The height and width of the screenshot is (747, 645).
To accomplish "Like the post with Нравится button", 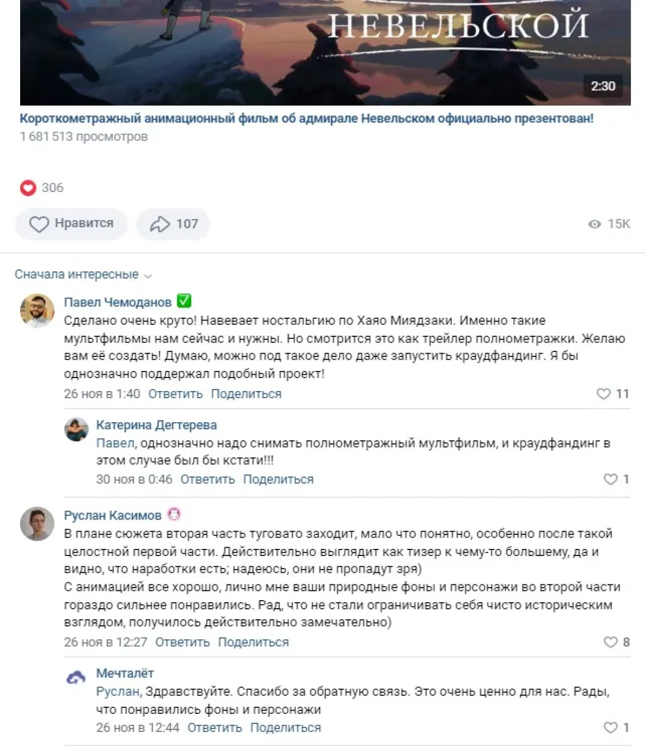I will click(x=71, y=224).
